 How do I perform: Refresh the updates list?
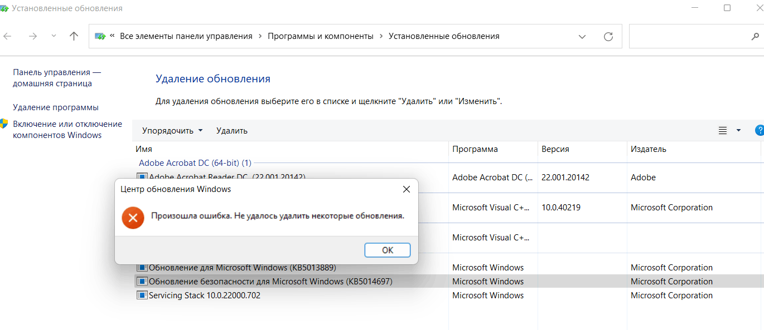(608, 37)
